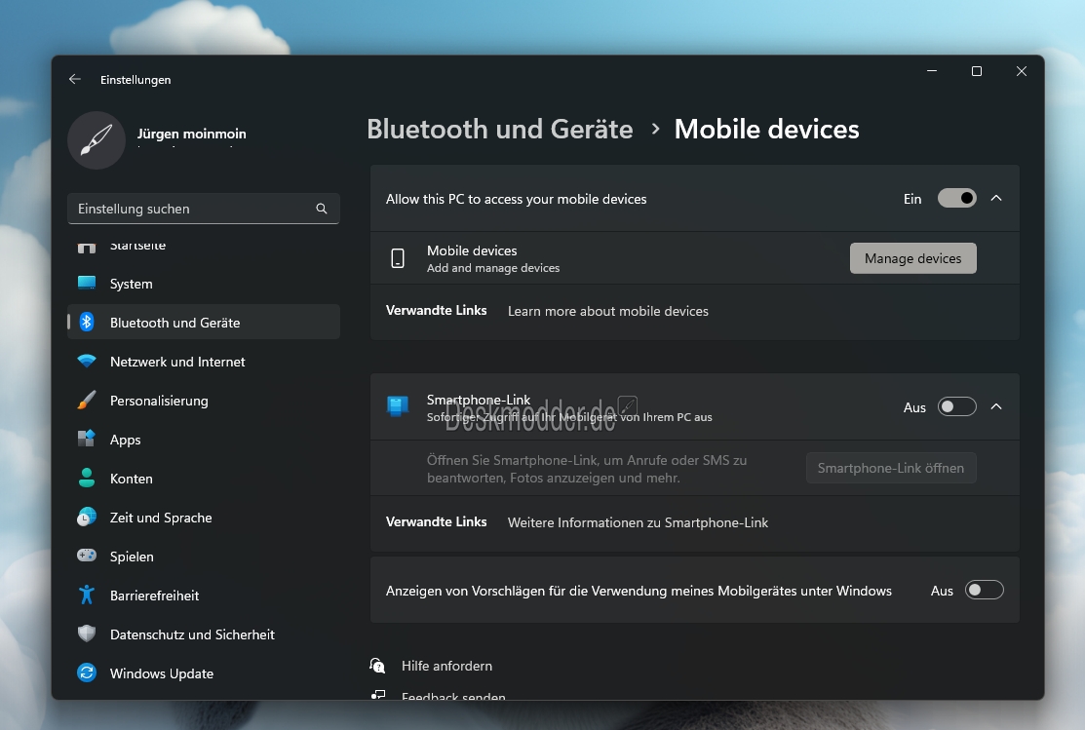Viewport: 1085px width, 730px height.
Task: Click the Windows Update sync icon
Action: pyautogui.click(x=87, y=673)
